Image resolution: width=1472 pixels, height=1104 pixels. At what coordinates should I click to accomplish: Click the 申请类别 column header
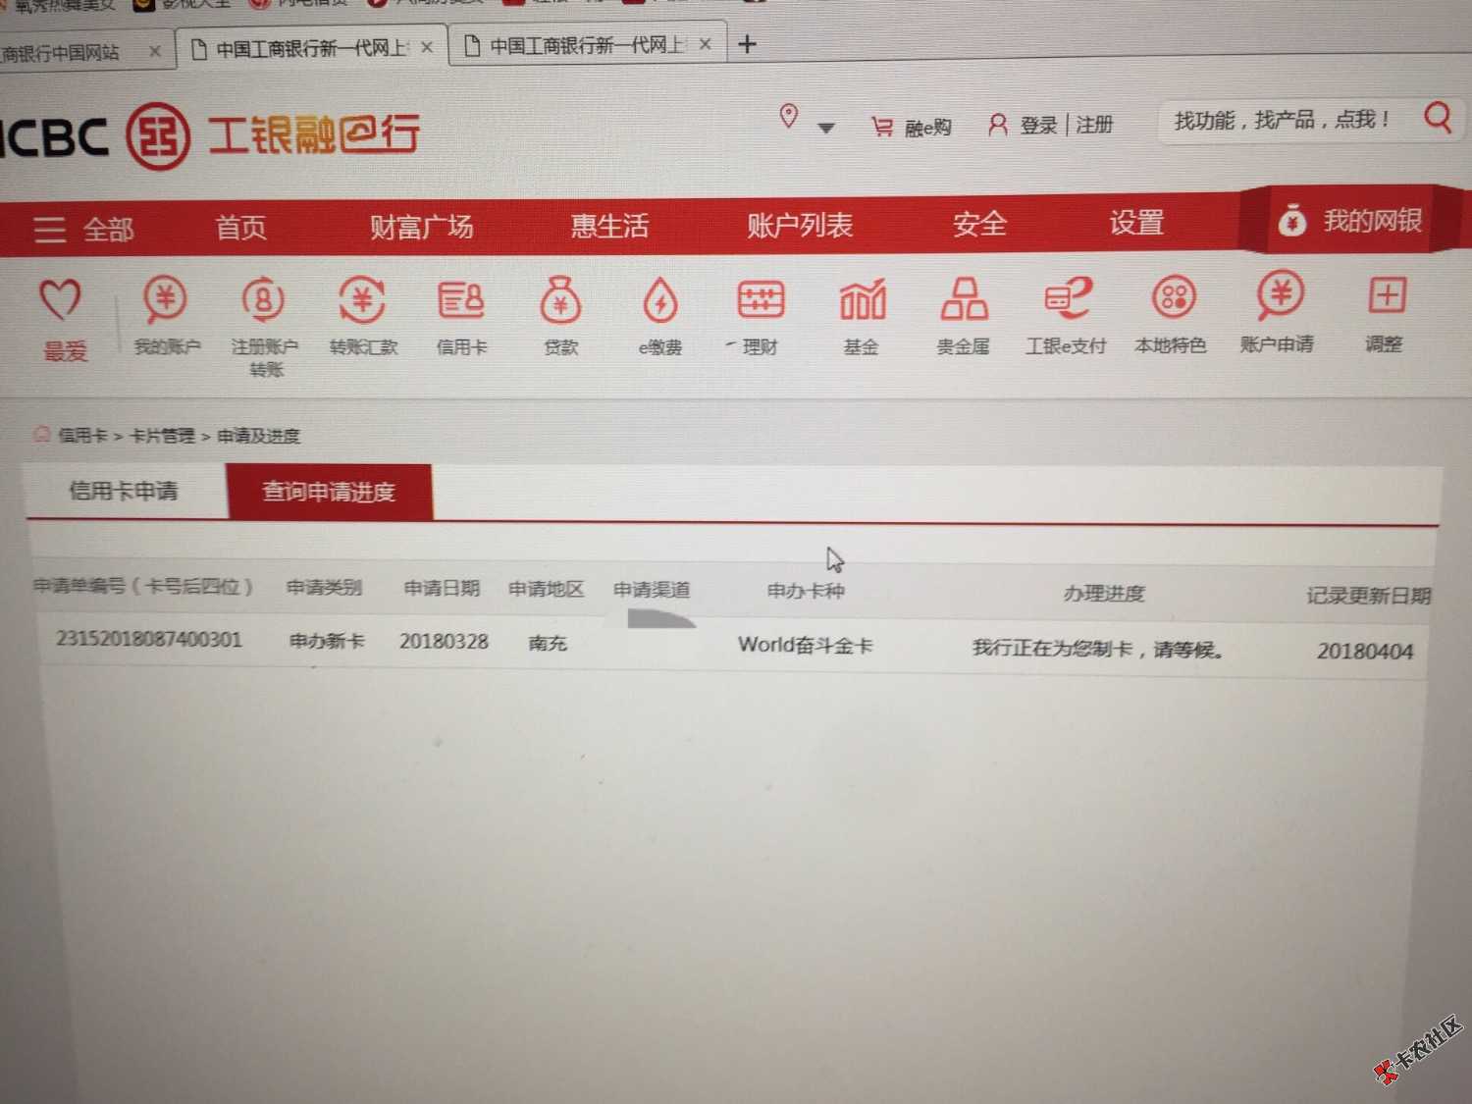324,588
